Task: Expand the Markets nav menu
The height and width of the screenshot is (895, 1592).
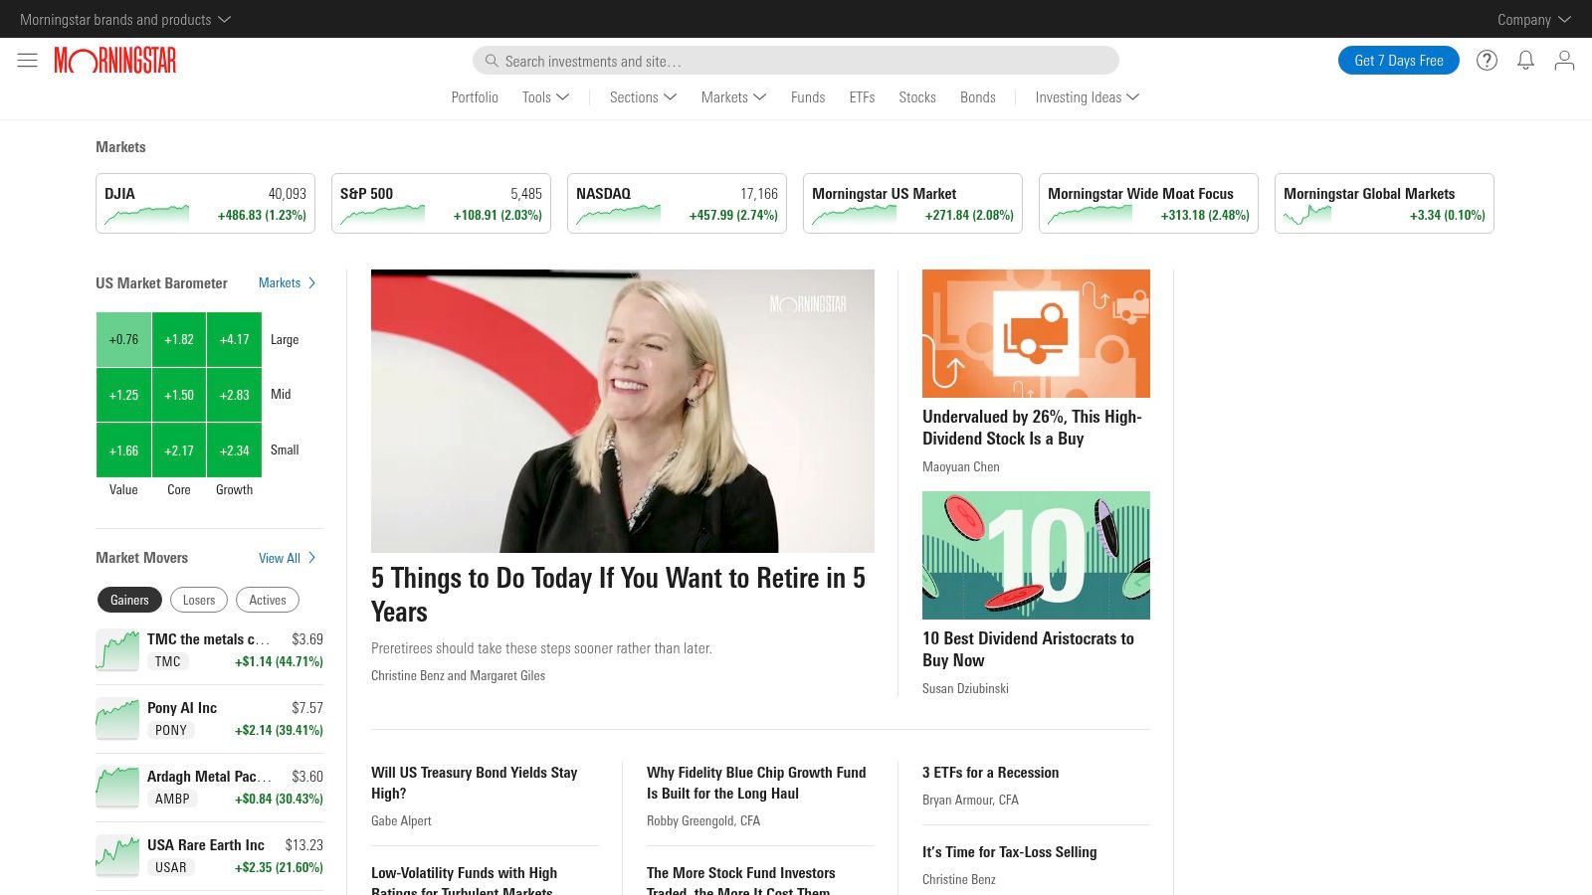Action: click(x=733, y=97)
